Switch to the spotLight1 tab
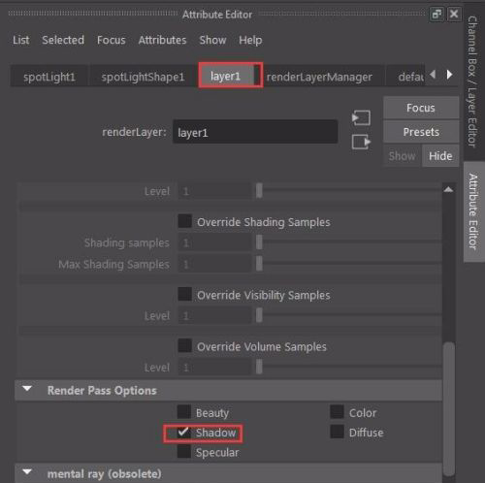 [x=49, y=77]
